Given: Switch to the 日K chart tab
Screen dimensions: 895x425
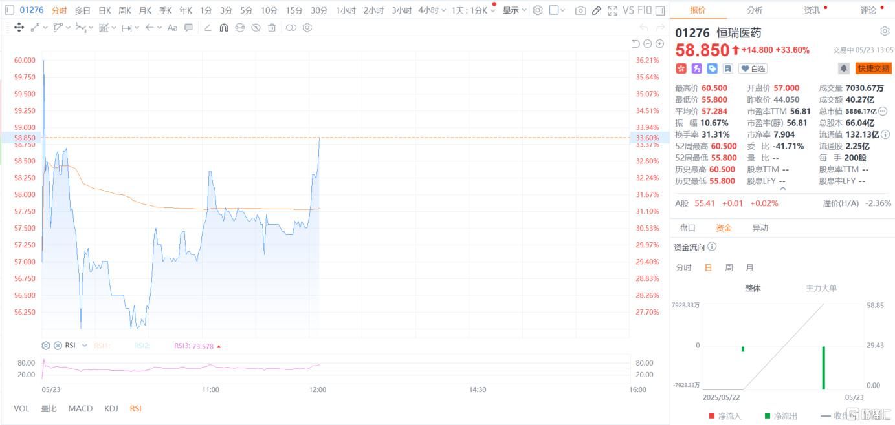Looking at the screenshot, I should (105, 10).
